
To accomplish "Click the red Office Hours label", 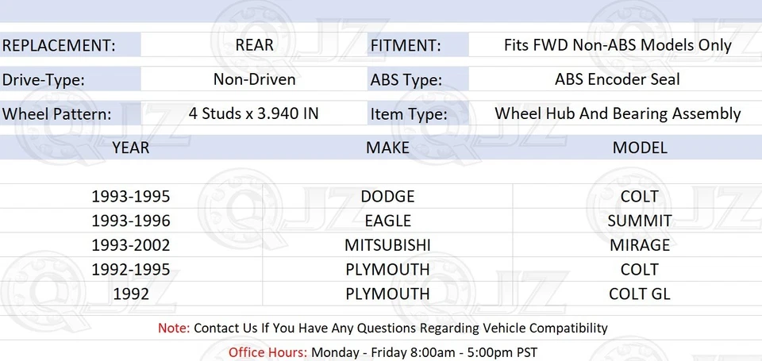I will point(268,351).
